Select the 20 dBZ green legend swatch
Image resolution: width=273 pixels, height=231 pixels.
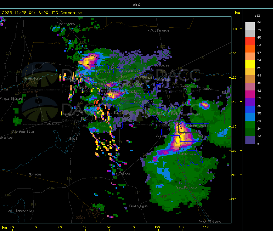pos(250,124)
